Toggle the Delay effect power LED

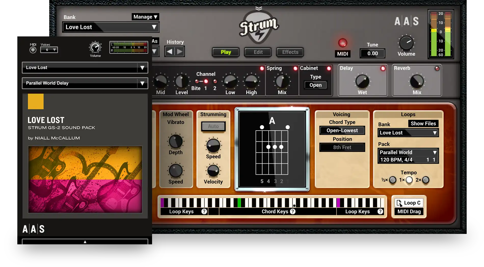(x=383, y=68)
